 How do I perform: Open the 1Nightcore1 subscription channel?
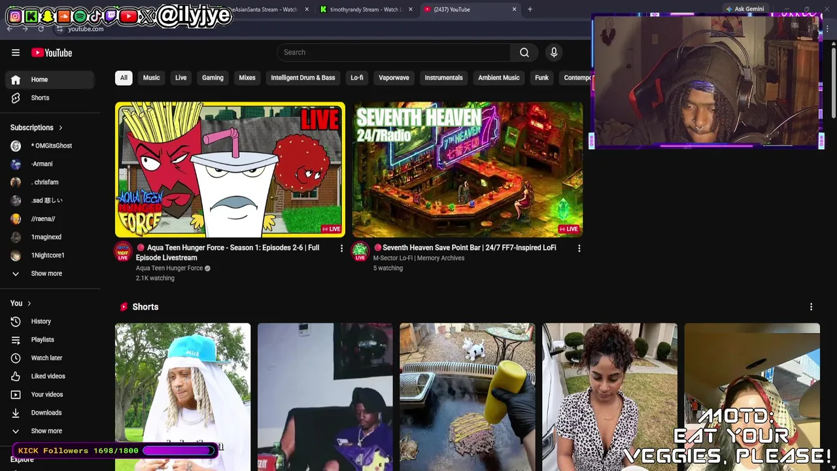(x=50, y=256)
